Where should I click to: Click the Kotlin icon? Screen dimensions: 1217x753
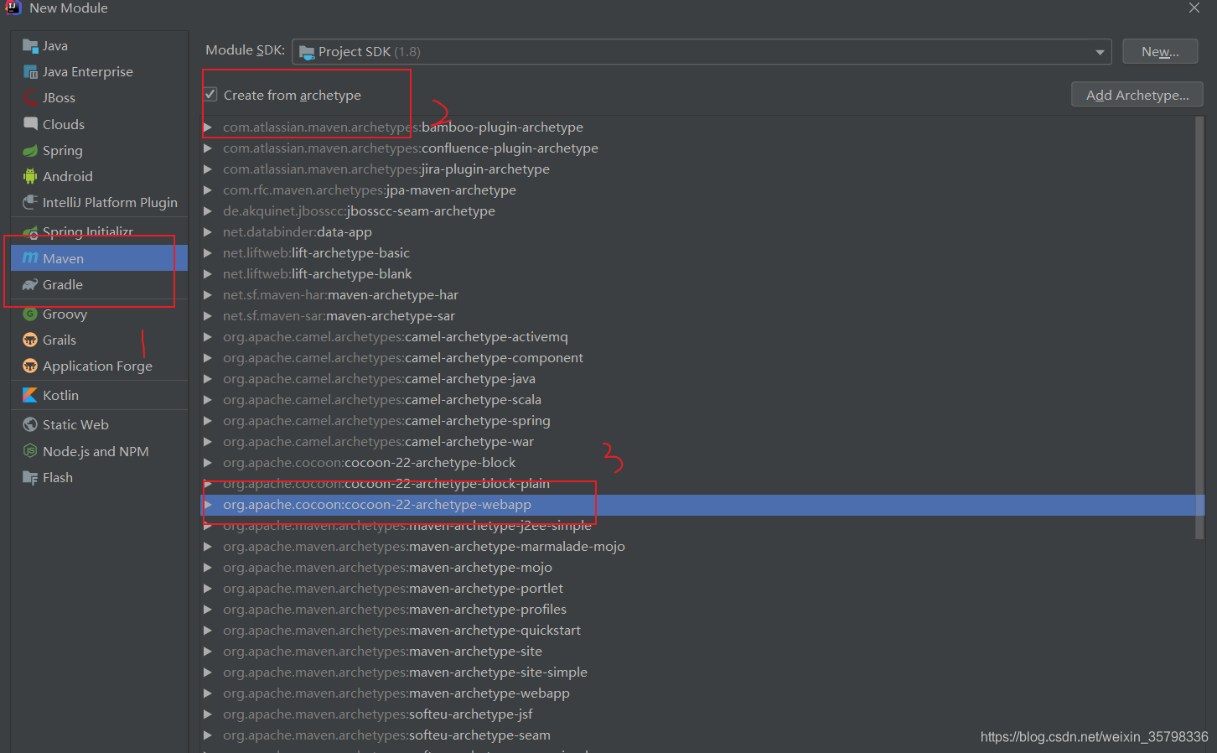[x=30, y=395]
